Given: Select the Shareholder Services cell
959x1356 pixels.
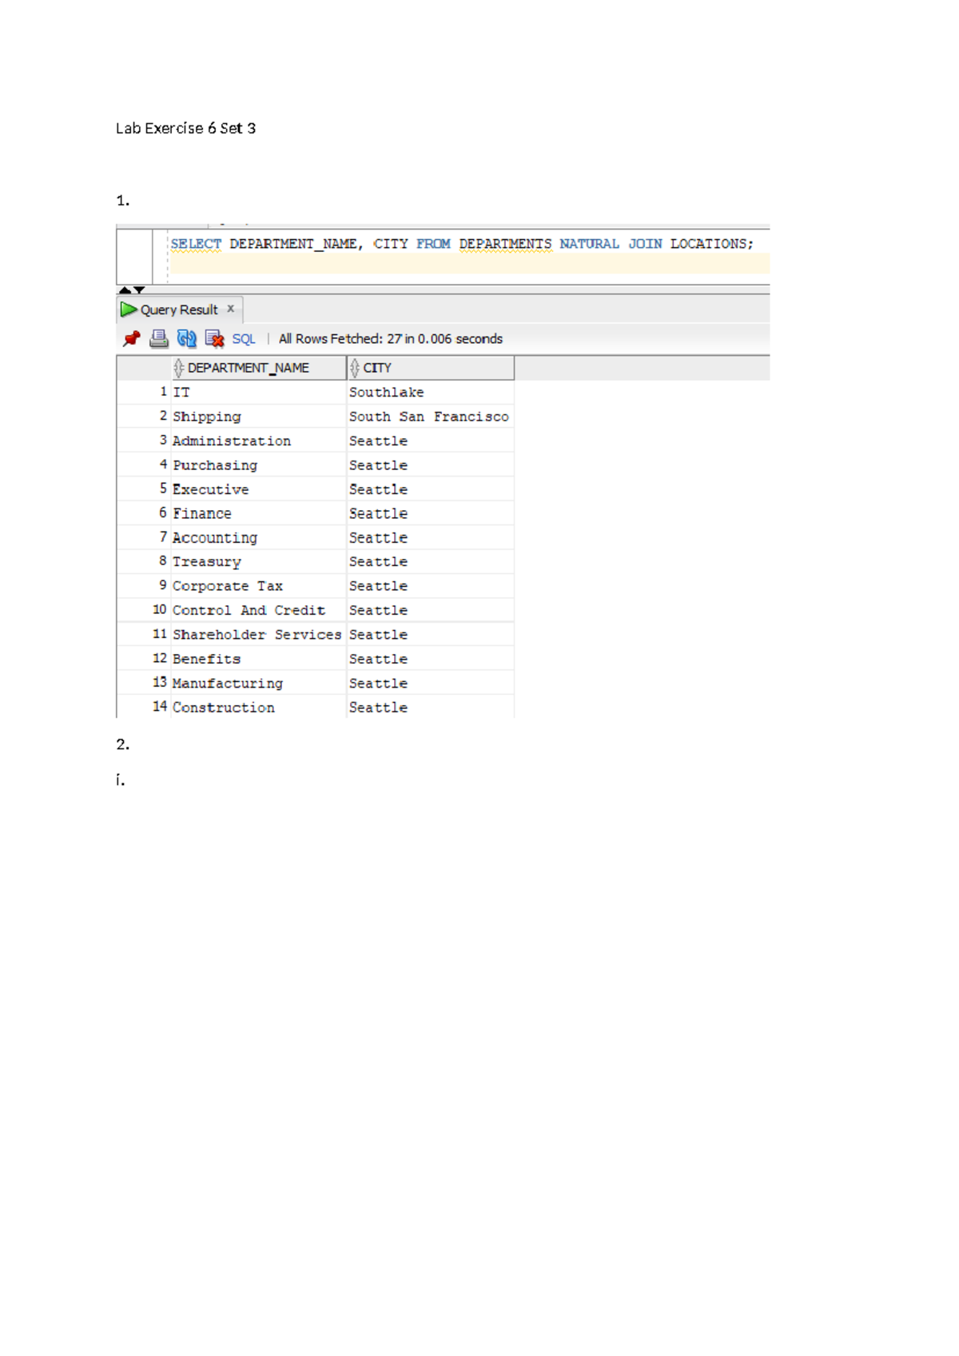Looking at the screenshot, I should coord(258,634).
